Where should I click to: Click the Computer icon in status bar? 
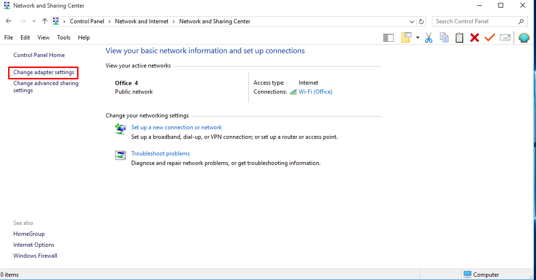pos(468,274)
